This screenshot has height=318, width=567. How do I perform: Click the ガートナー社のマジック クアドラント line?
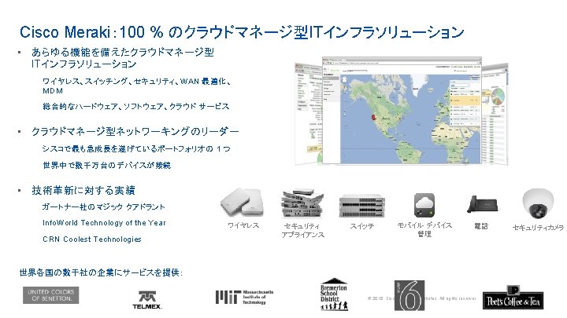click(x=103, y=207)
